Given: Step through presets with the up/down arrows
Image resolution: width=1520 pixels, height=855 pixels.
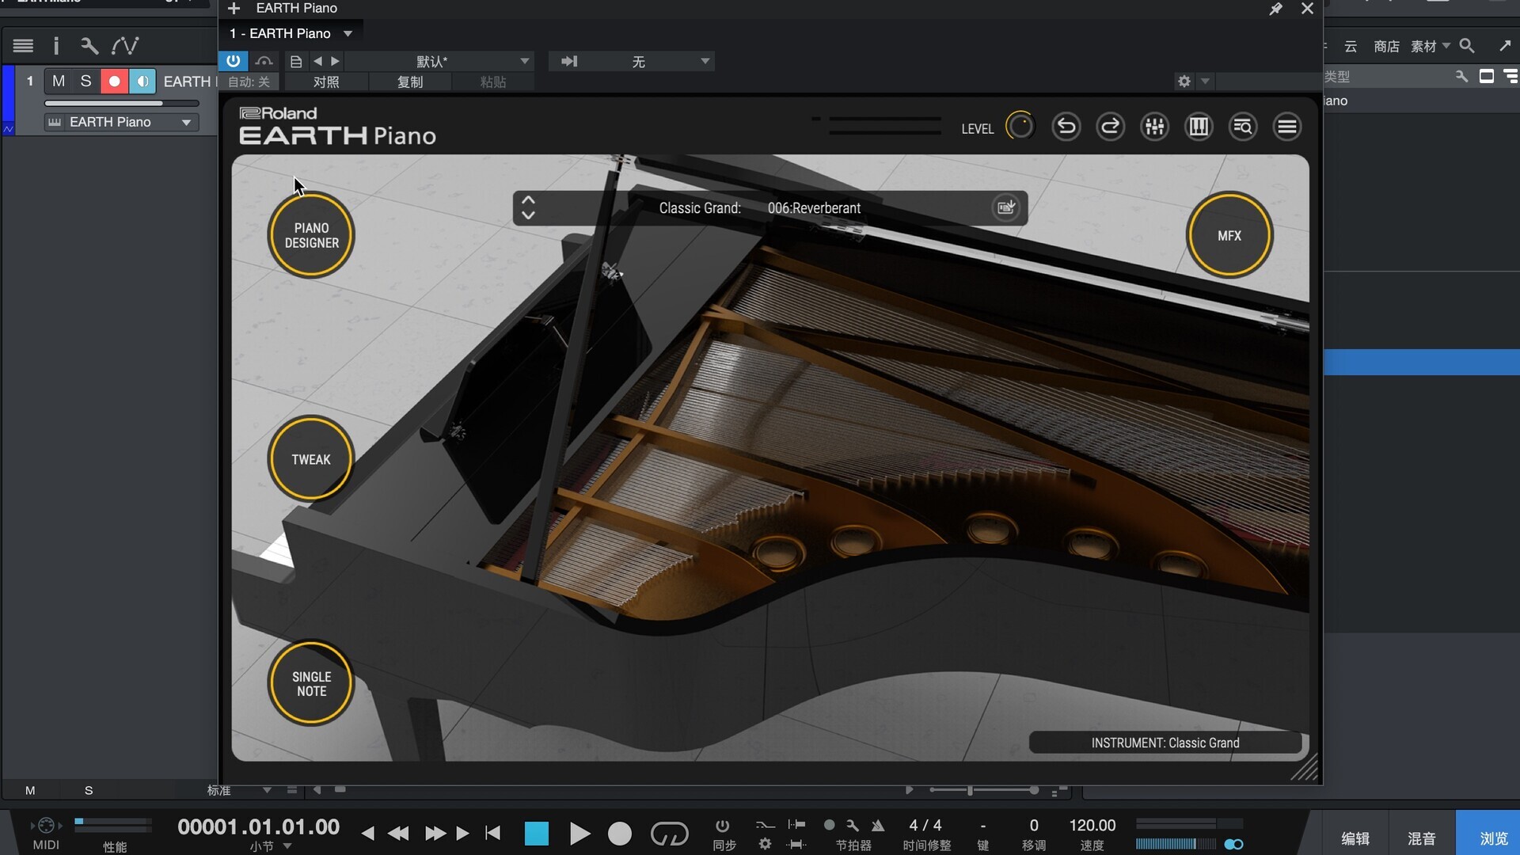Looking at the screenshot, I should point(528,207).
